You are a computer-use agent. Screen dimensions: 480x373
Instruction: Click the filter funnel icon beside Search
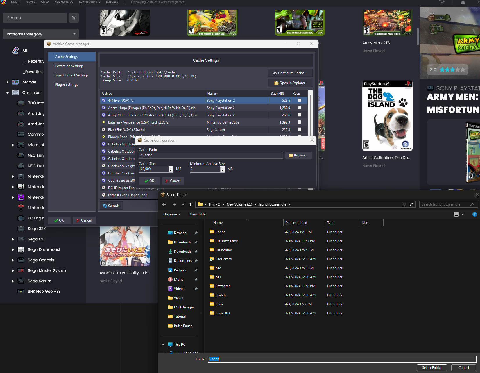(74, 18)
